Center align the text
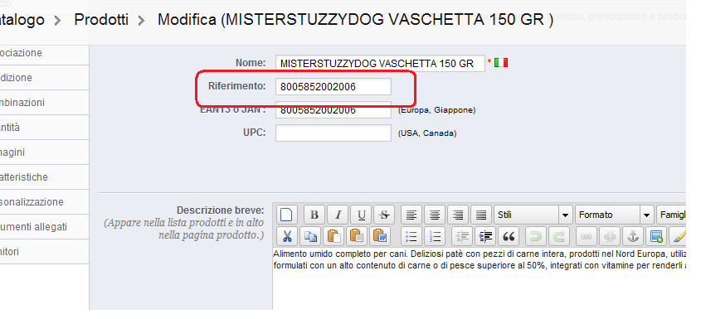This screenshot has width=706, height=319. coord(435,215)
